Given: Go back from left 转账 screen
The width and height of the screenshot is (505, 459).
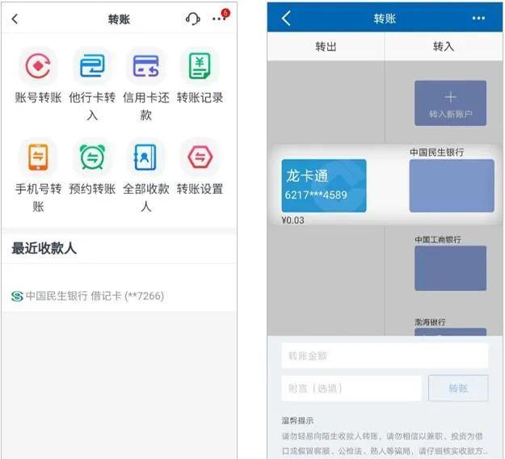Looking at the screenshot, I should [x=15, y=19].
